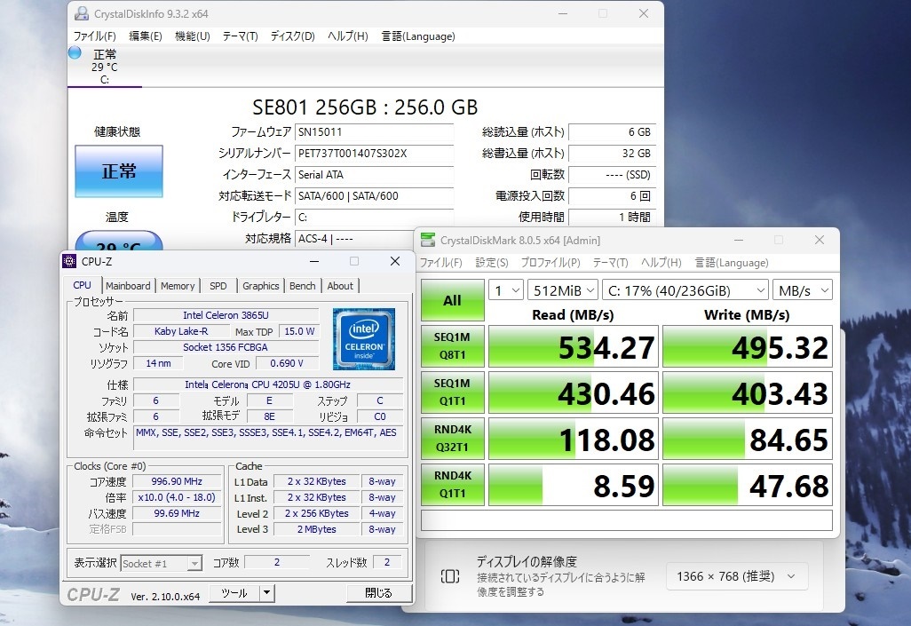Switch to the SPD tab in CPU-Z

[218, 286]
